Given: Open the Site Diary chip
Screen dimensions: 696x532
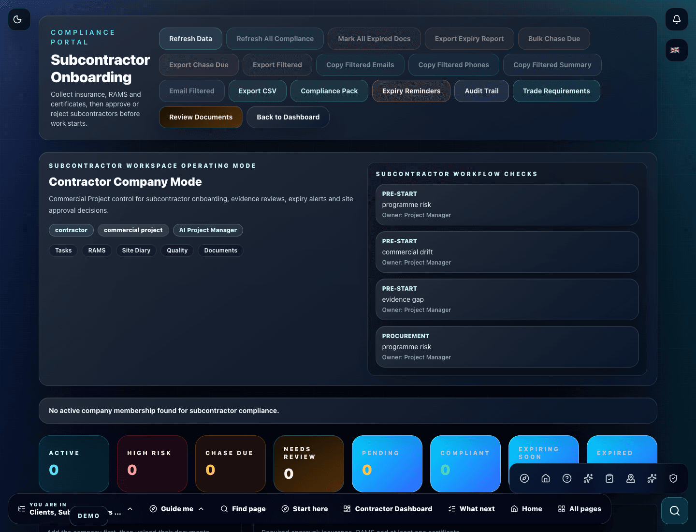Looking at the screenshot, I should [136, 251].
